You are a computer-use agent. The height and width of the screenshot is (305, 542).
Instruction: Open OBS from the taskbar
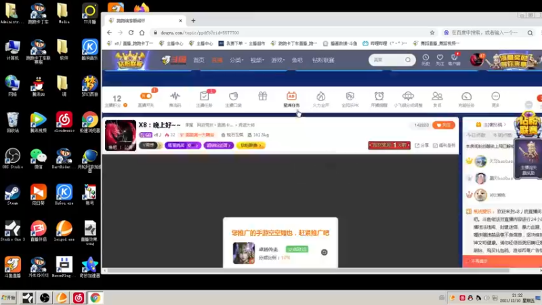click(45, 298)
